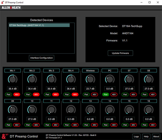Maximize the DT Preamp Control window
162x140 pixels.
(150, 2)
